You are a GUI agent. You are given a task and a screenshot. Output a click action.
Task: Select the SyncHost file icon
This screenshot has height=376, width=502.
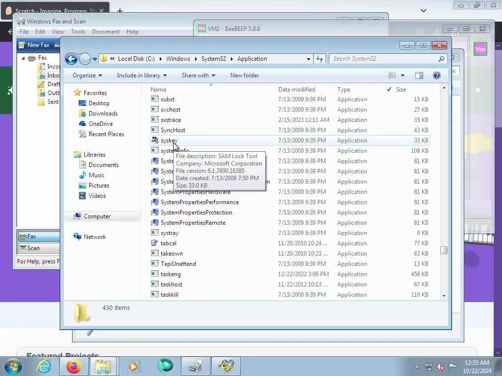(x=154, y=130)
